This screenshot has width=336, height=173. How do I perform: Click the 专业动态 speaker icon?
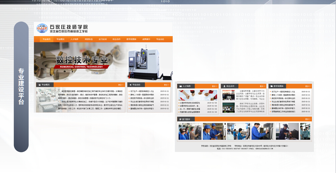130,85
